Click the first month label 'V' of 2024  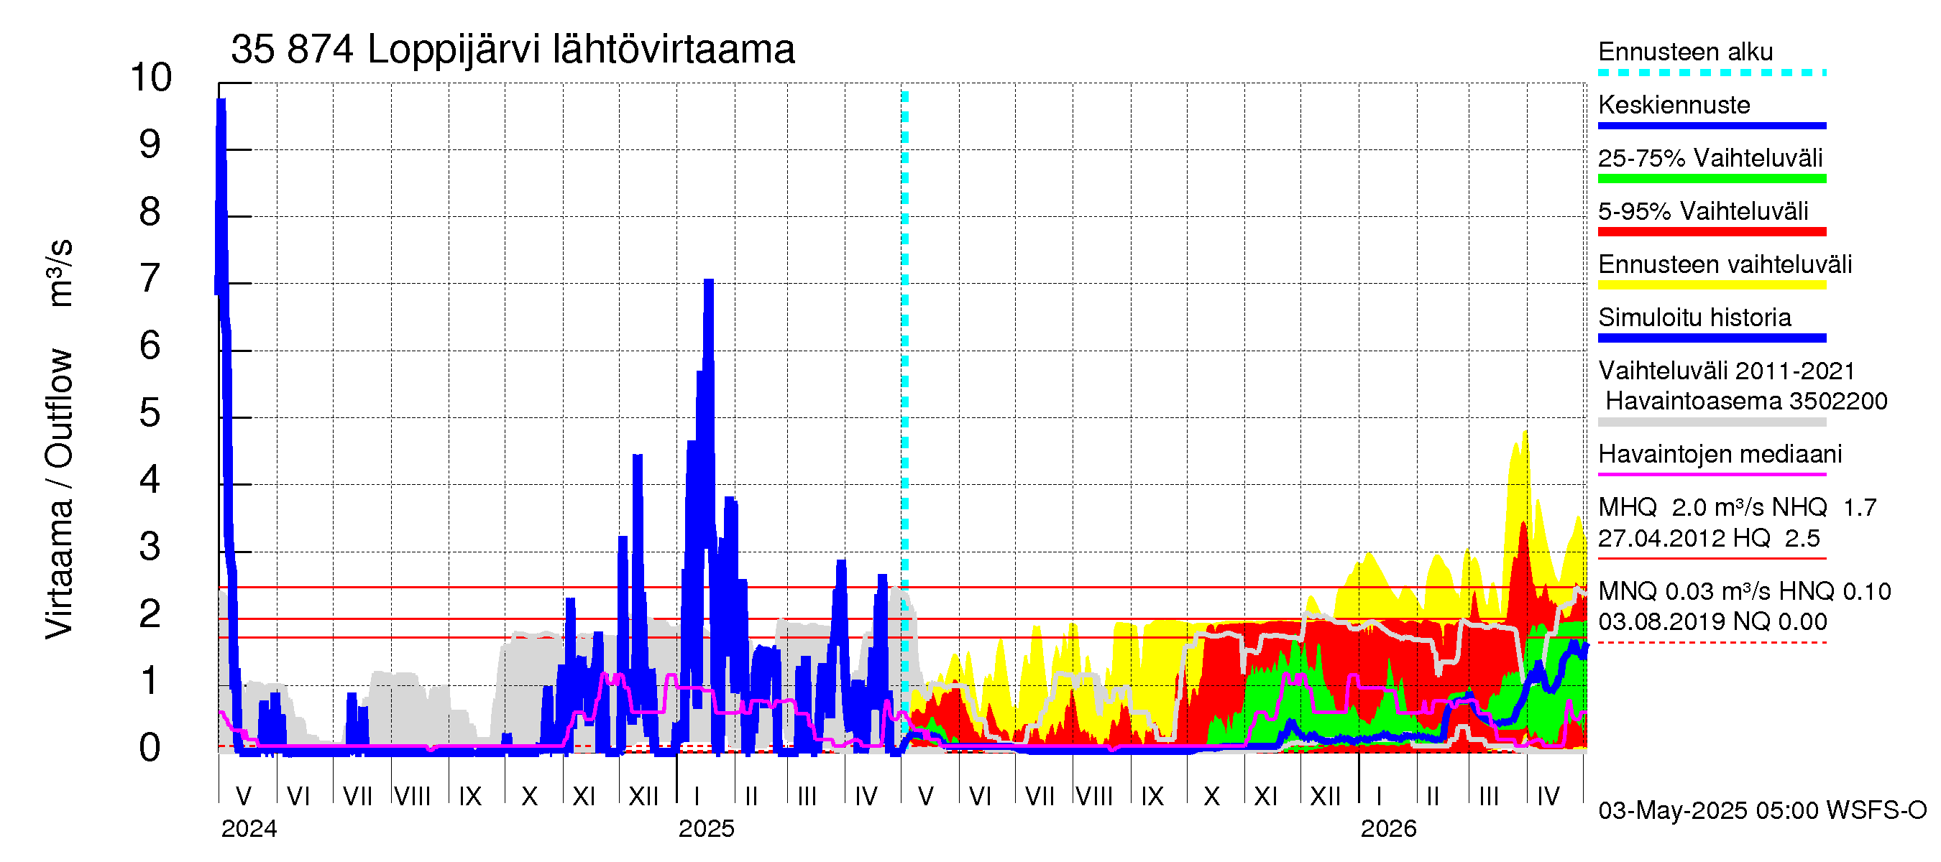244,797
